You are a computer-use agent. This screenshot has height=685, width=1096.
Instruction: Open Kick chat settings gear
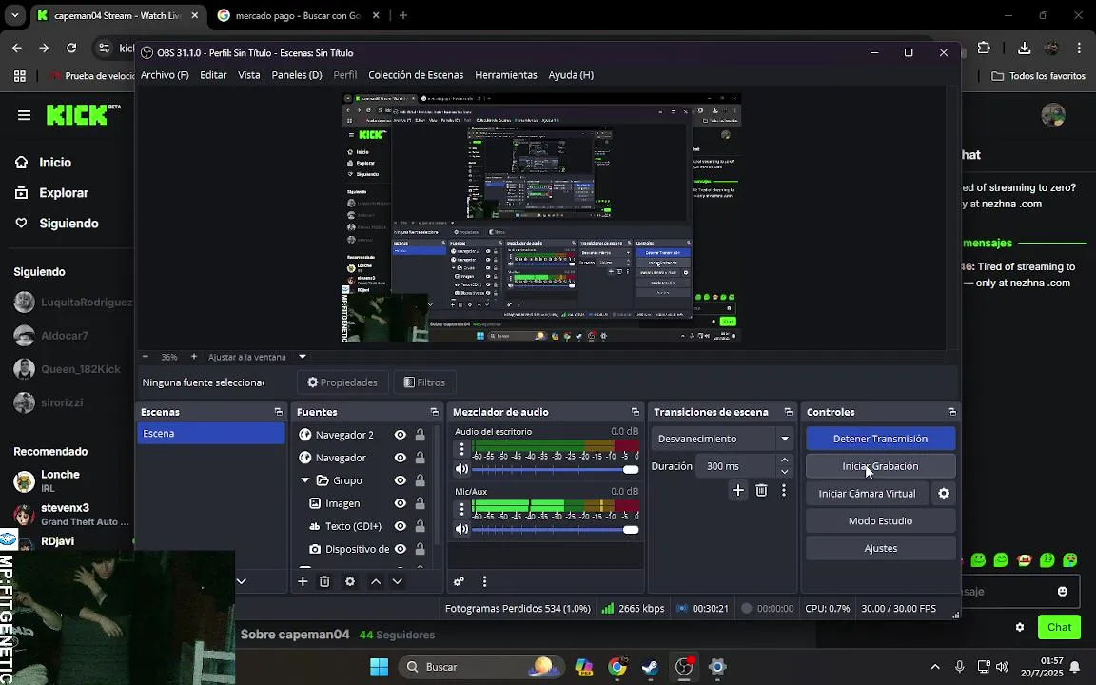coord(1020,627)
